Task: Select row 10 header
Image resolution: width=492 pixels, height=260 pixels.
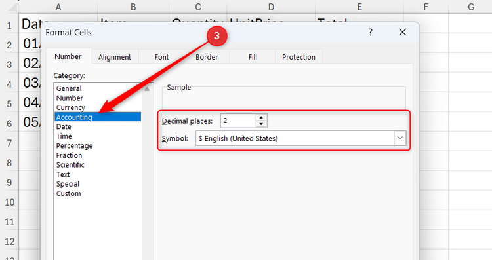Action: [9, 202]
